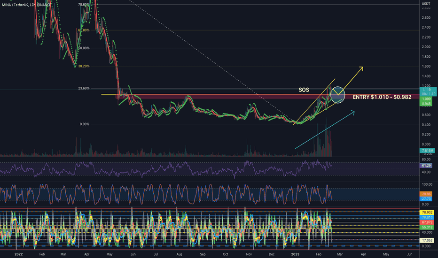Click the 2022 time axis label
The height and width of the screenshot is (258, 438).
(x=18, y=254)
